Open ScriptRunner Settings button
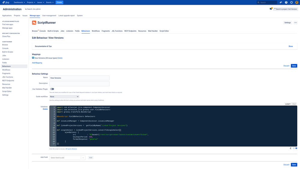 [287, 22]
